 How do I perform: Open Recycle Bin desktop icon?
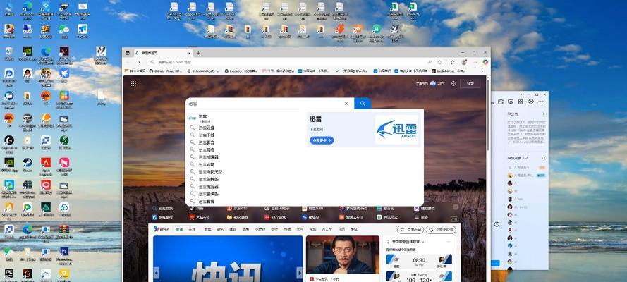[8, 53]
